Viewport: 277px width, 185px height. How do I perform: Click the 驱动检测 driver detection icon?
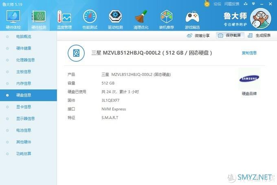pyautogui.click(x=115, y=19)
